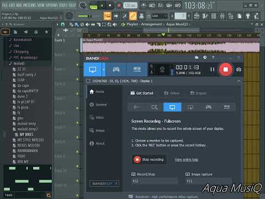
Task: Open the screen mode dropdown arrow in Bandicam
Action: click(x=104, y=70)
